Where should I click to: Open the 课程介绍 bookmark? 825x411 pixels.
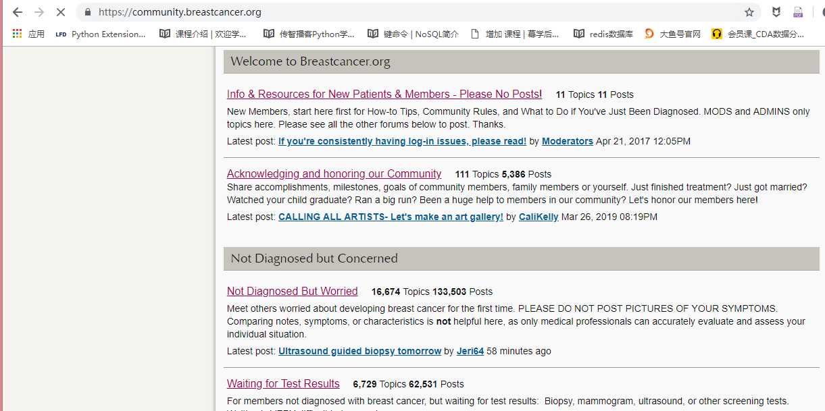[x=203, y=34]
